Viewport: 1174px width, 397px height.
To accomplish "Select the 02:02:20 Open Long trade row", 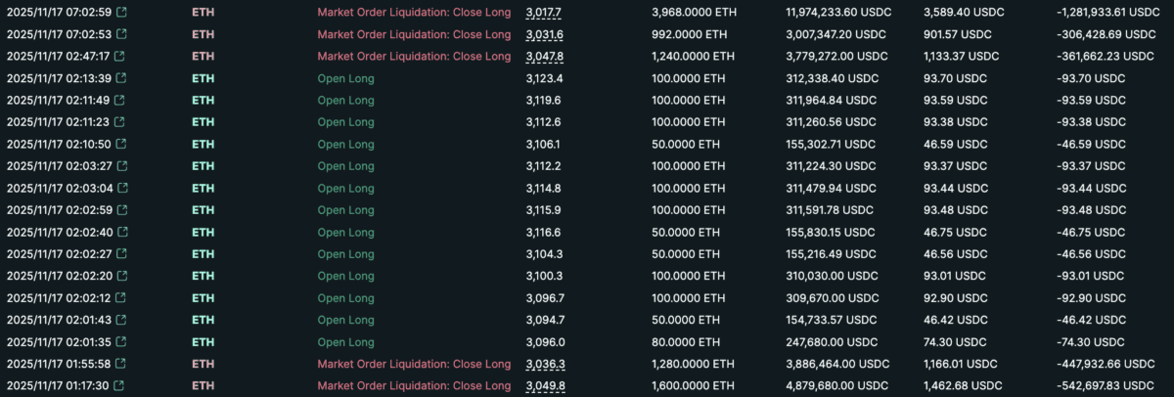I will click(345, 277).
